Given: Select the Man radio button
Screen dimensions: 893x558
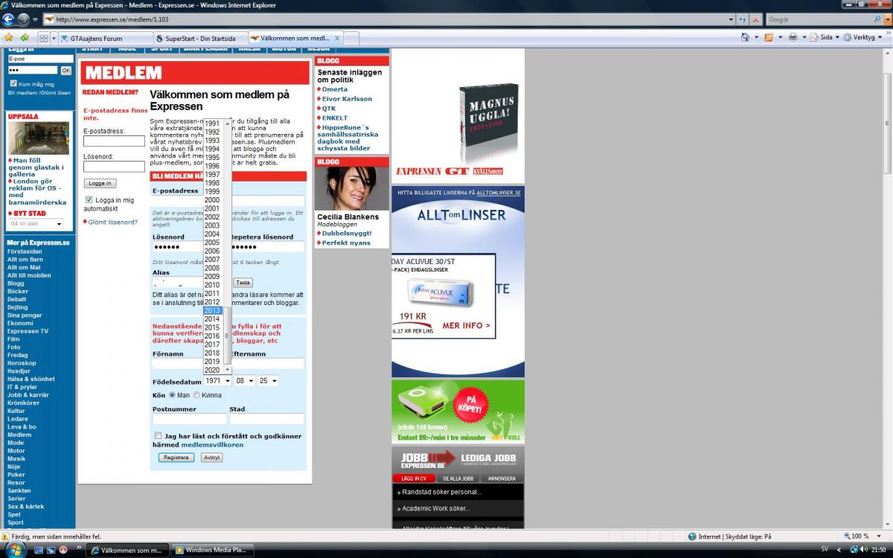Looking at the screenshot, I should tap(173, 395).
